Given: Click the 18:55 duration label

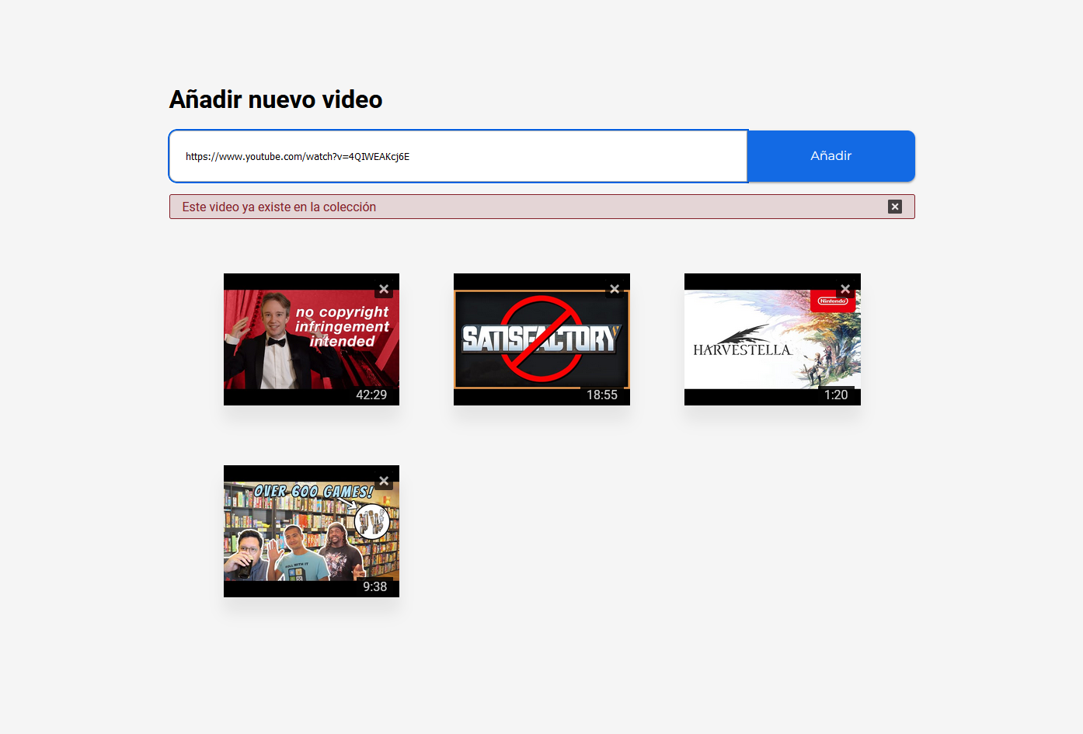Looking at the screenshot, I should click(602, 395).
